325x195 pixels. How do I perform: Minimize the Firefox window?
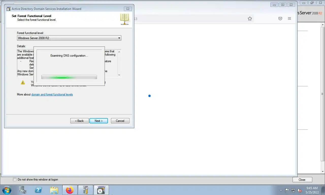(x=274, y=5)
